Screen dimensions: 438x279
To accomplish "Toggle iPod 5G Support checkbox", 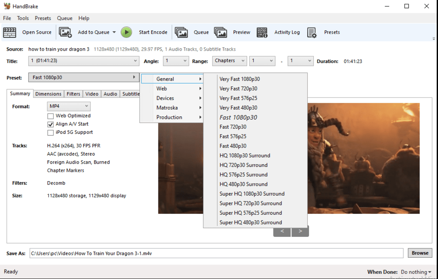I will [50, 133].
